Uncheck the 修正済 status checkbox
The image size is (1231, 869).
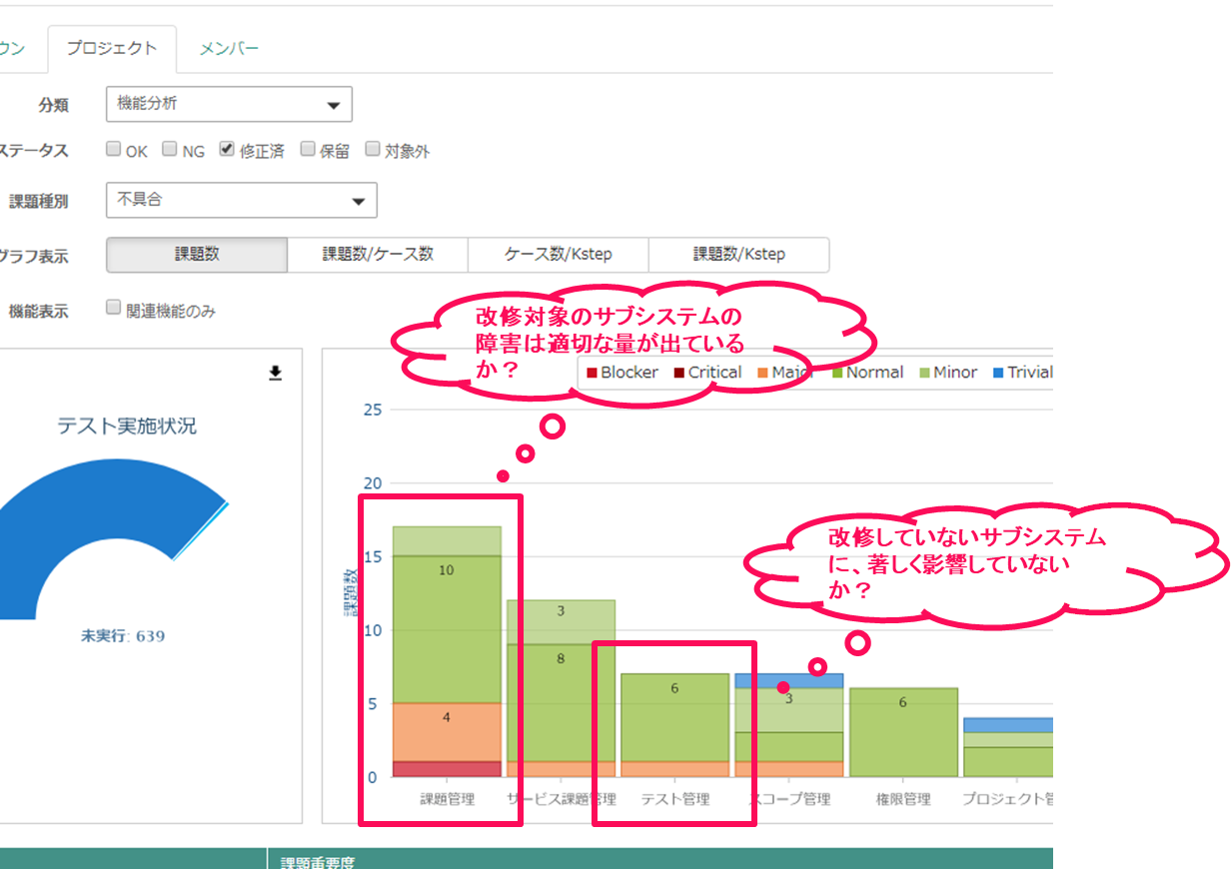click(227, 150)
